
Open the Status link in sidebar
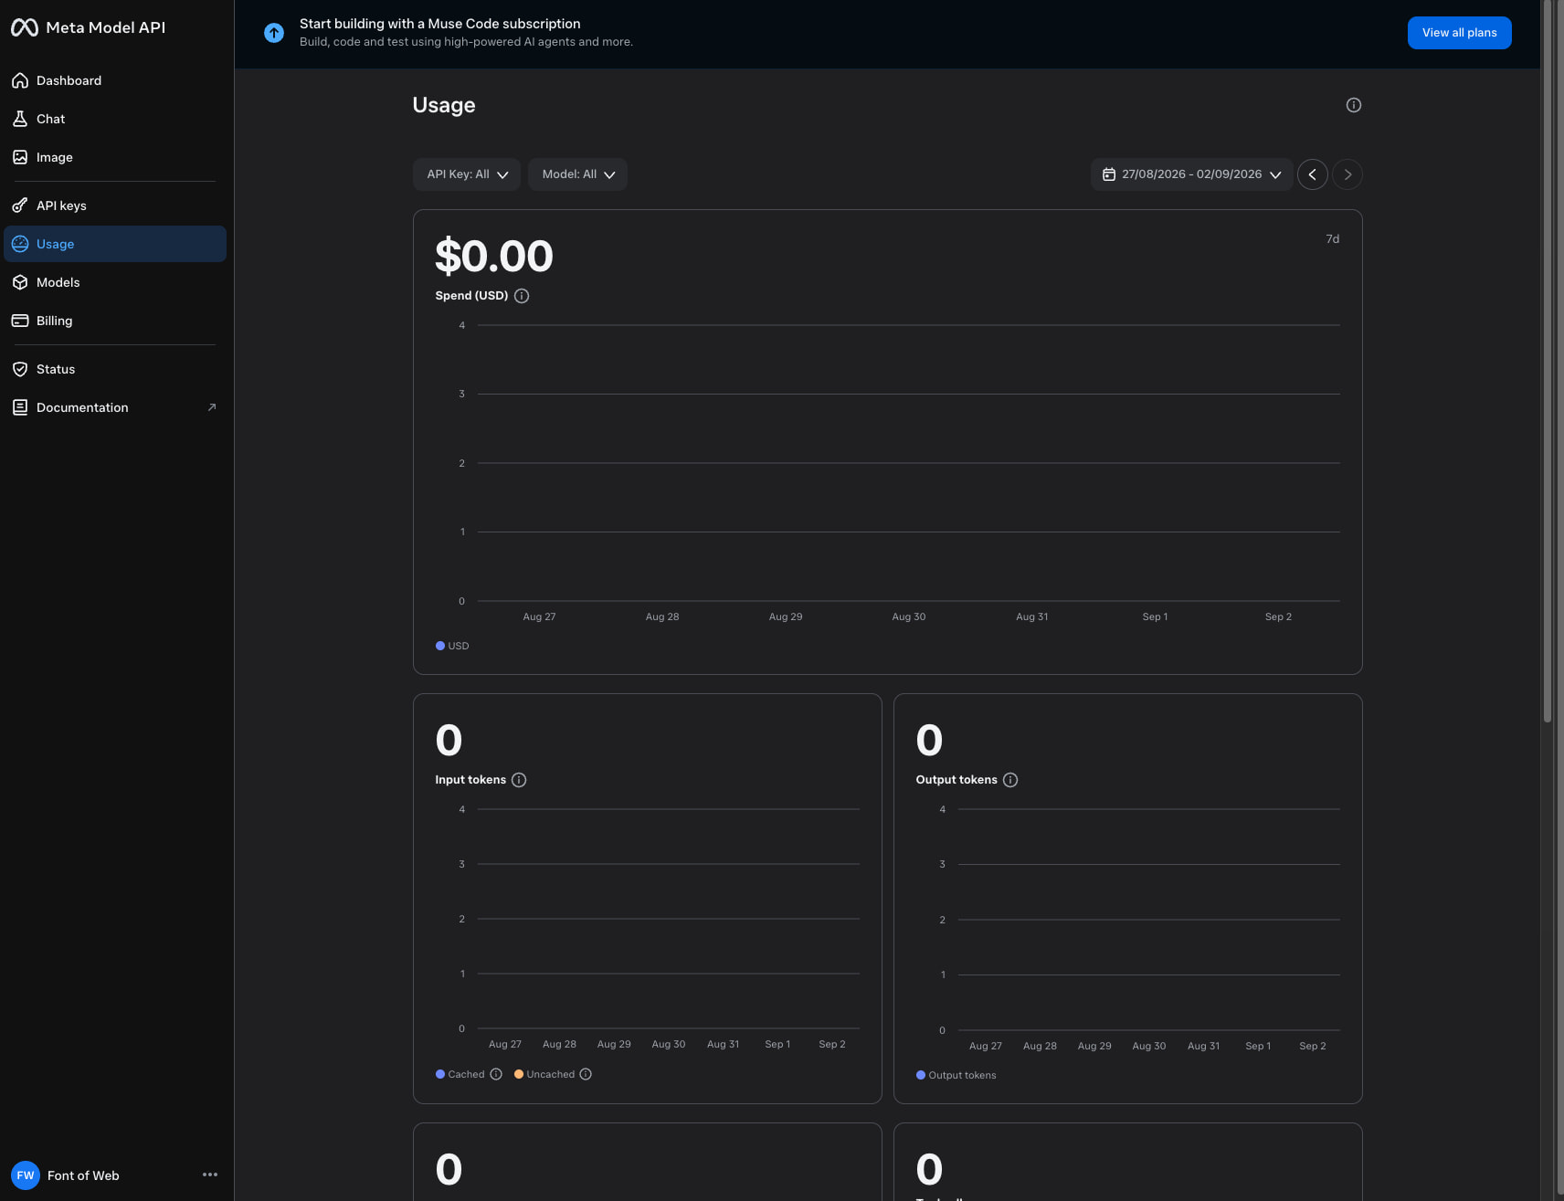coord(115,369)
